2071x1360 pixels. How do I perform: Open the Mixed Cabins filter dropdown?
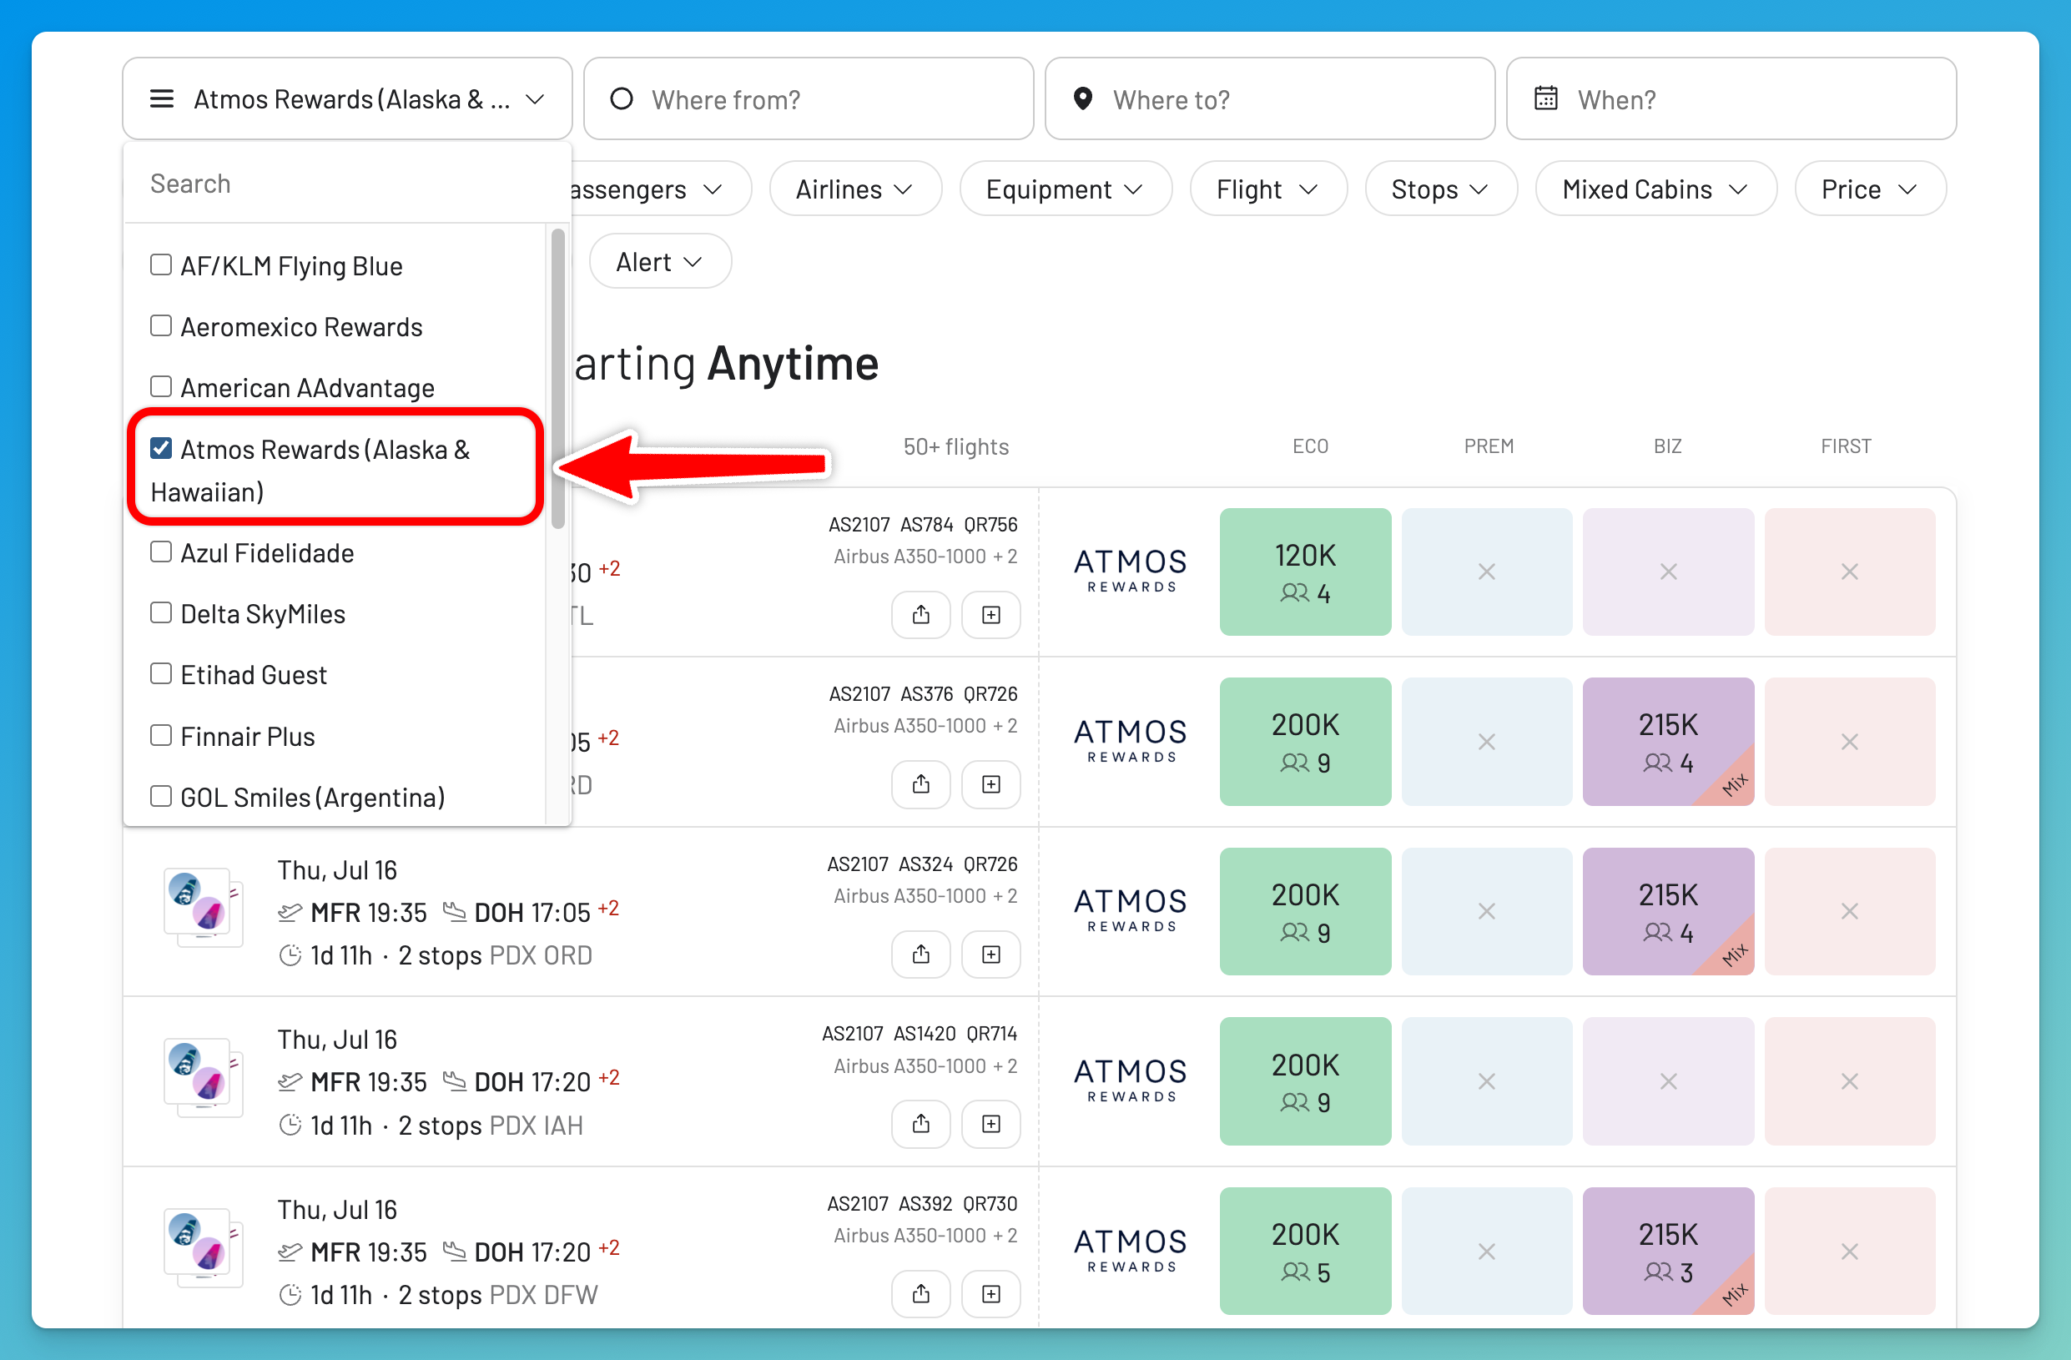1656,189
